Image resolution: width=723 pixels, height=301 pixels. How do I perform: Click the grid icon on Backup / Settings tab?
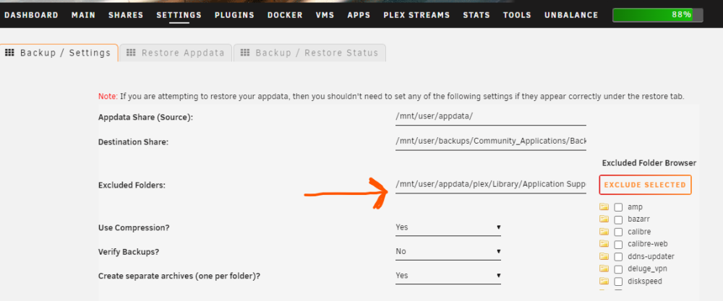(9, 53)
